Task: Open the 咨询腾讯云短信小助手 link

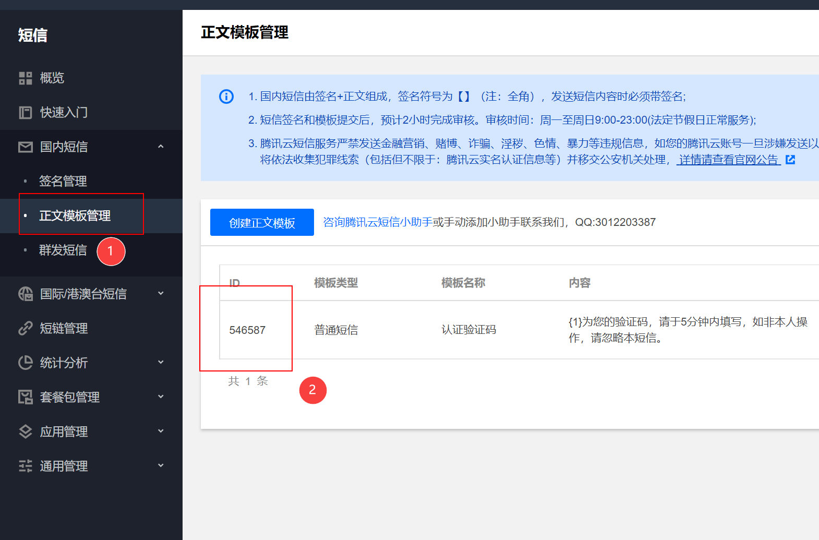Action: coord(378,222)
